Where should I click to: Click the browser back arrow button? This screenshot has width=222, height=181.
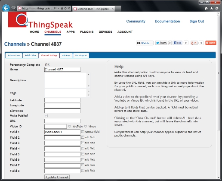pyautogui.click(x=6, y=8)
